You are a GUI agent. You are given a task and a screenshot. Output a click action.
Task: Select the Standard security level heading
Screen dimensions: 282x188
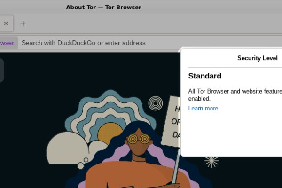point(204,76)
